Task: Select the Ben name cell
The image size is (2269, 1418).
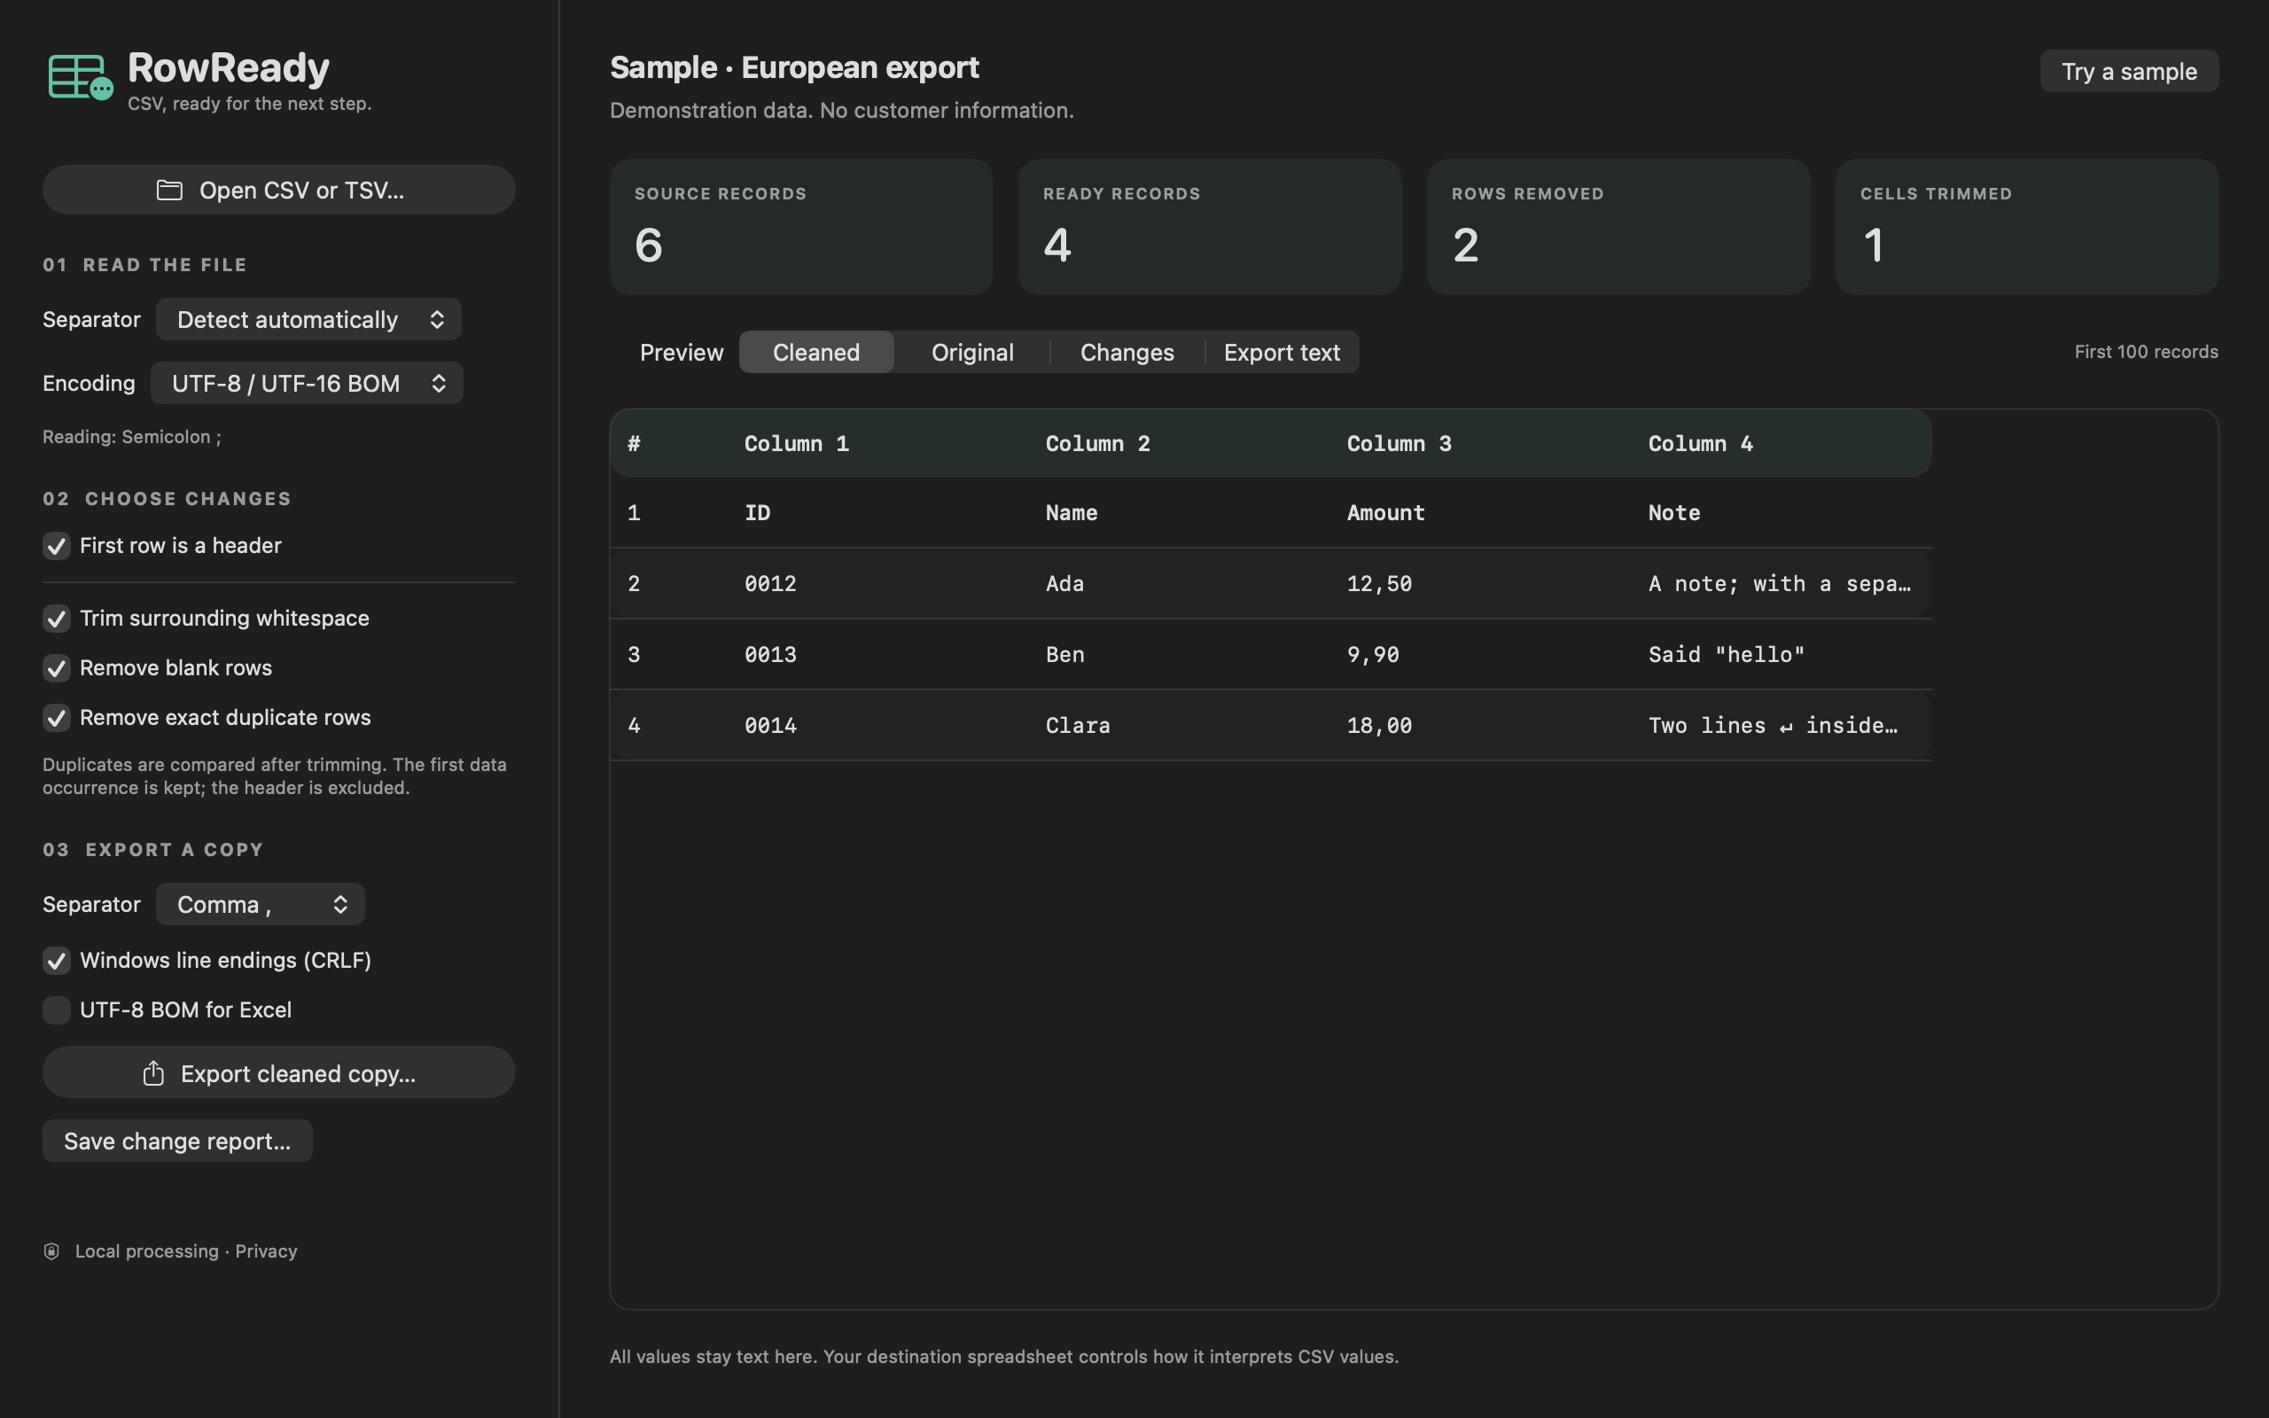Action: tap(1065, 655)
